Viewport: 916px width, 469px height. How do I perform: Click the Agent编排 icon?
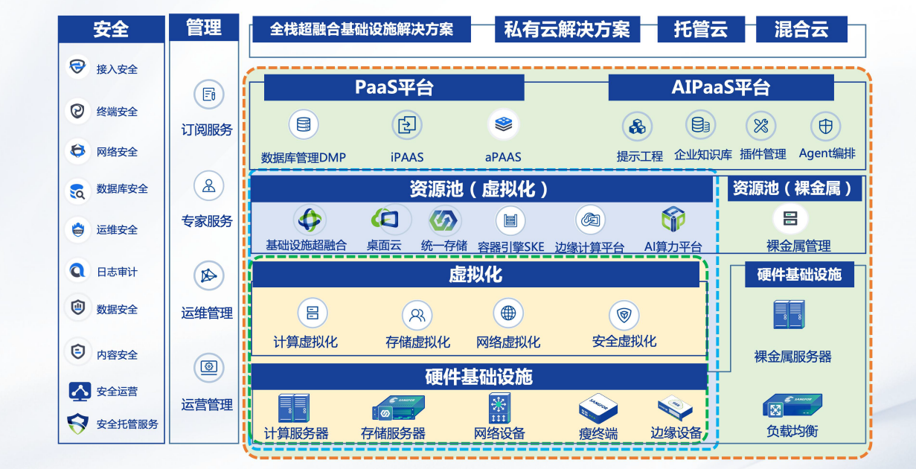tap(824, 127)
